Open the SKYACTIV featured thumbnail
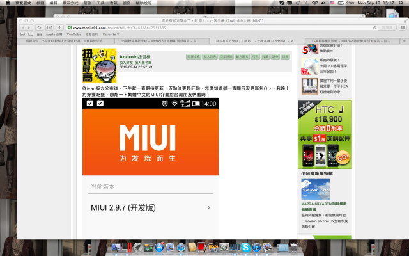This screenshot has width=409, height=256. click(315, 189)
